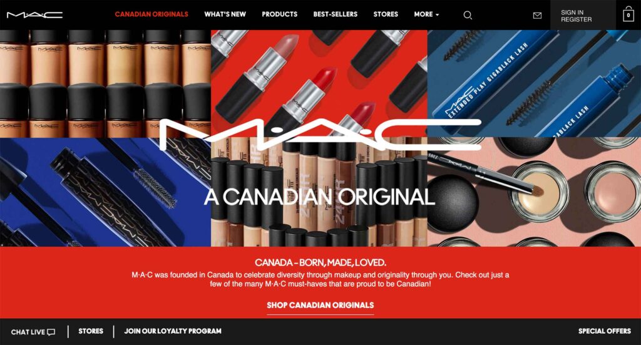Click Sign In link

coord(572,13)
